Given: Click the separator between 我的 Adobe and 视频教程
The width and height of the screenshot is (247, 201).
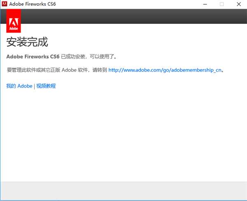Looking at the screenshot, I should [34, 86].
